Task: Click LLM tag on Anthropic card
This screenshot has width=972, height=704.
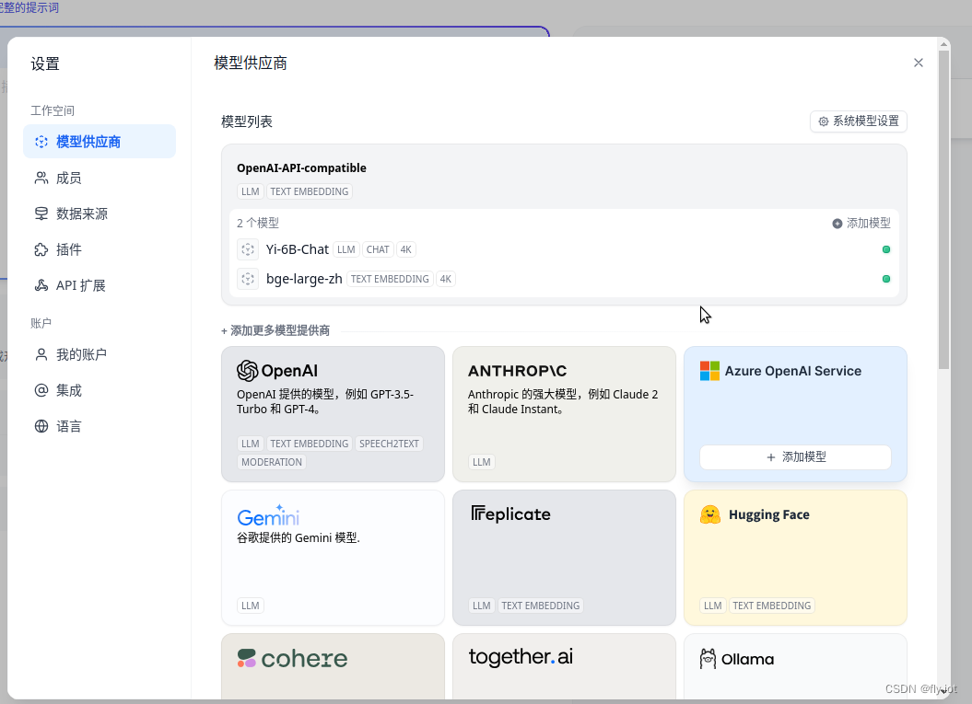Action: 481,462
